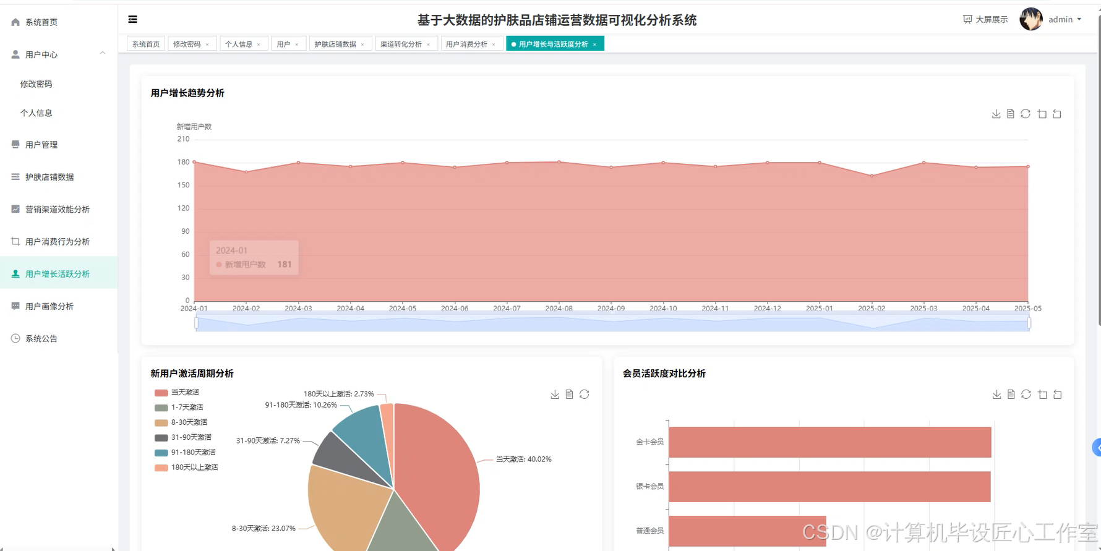This screenshot has height=551, width=1101.
Task: Close the 用户消费分析 tab
Action: [x=494, y=45]
